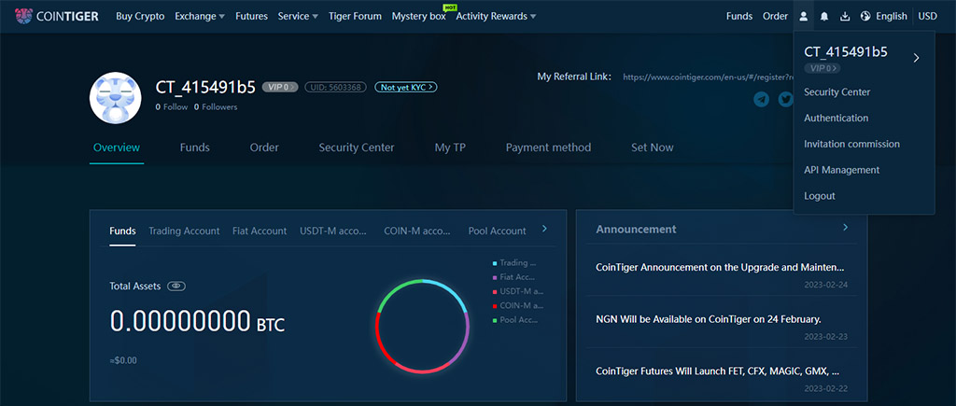956x406 pixels.
Task: Click Follow count
Action: (x=172, y=107)
